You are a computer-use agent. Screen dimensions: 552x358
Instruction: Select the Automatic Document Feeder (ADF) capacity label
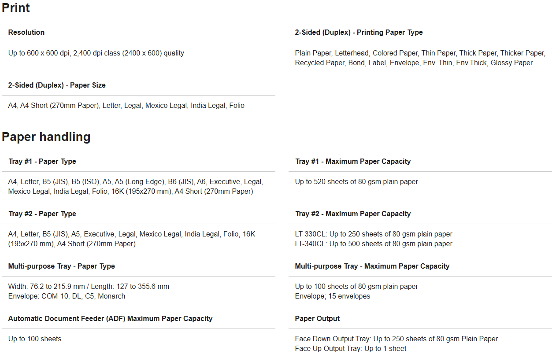110,319
